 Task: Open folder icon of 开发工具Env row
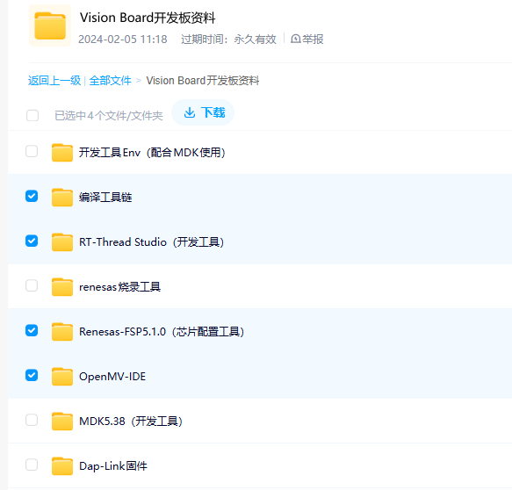[62, 152]
